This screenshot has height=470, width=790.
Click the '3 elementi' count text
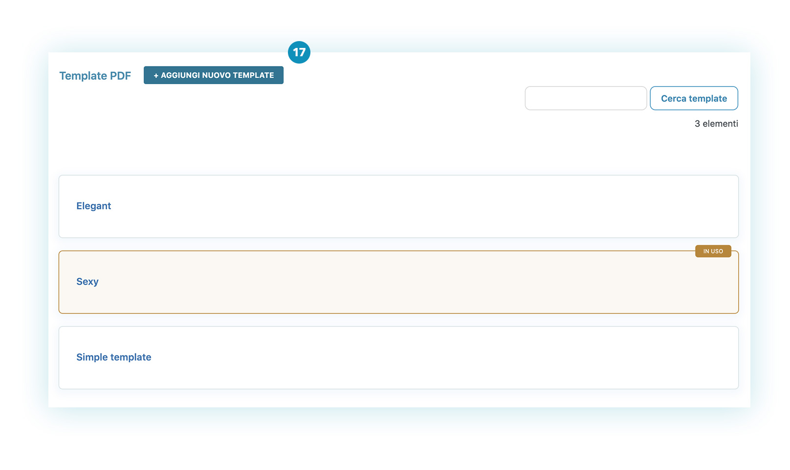[716, 124]
